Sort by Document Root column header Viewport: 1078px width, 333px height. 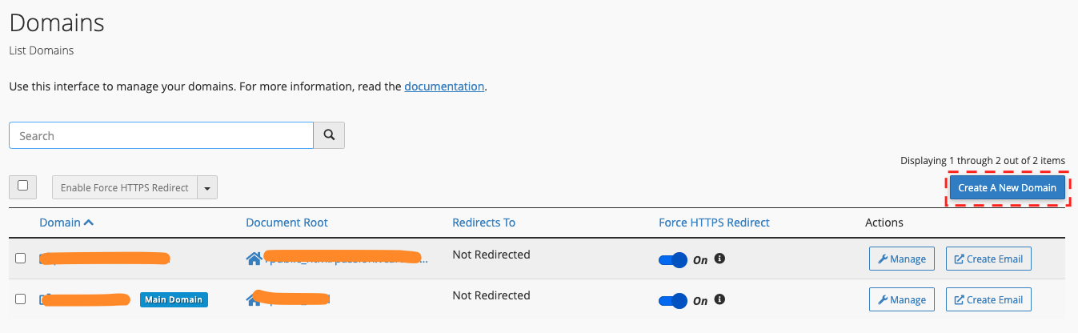click(x=287, y=223)
